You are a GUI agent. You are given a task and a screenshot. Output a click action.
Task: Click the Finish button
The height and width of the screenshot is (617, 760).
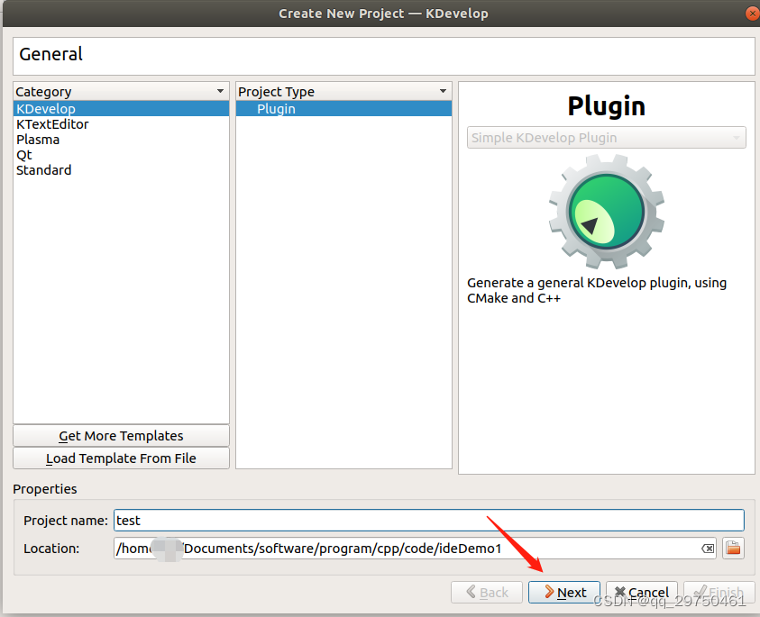click(719, 592)
